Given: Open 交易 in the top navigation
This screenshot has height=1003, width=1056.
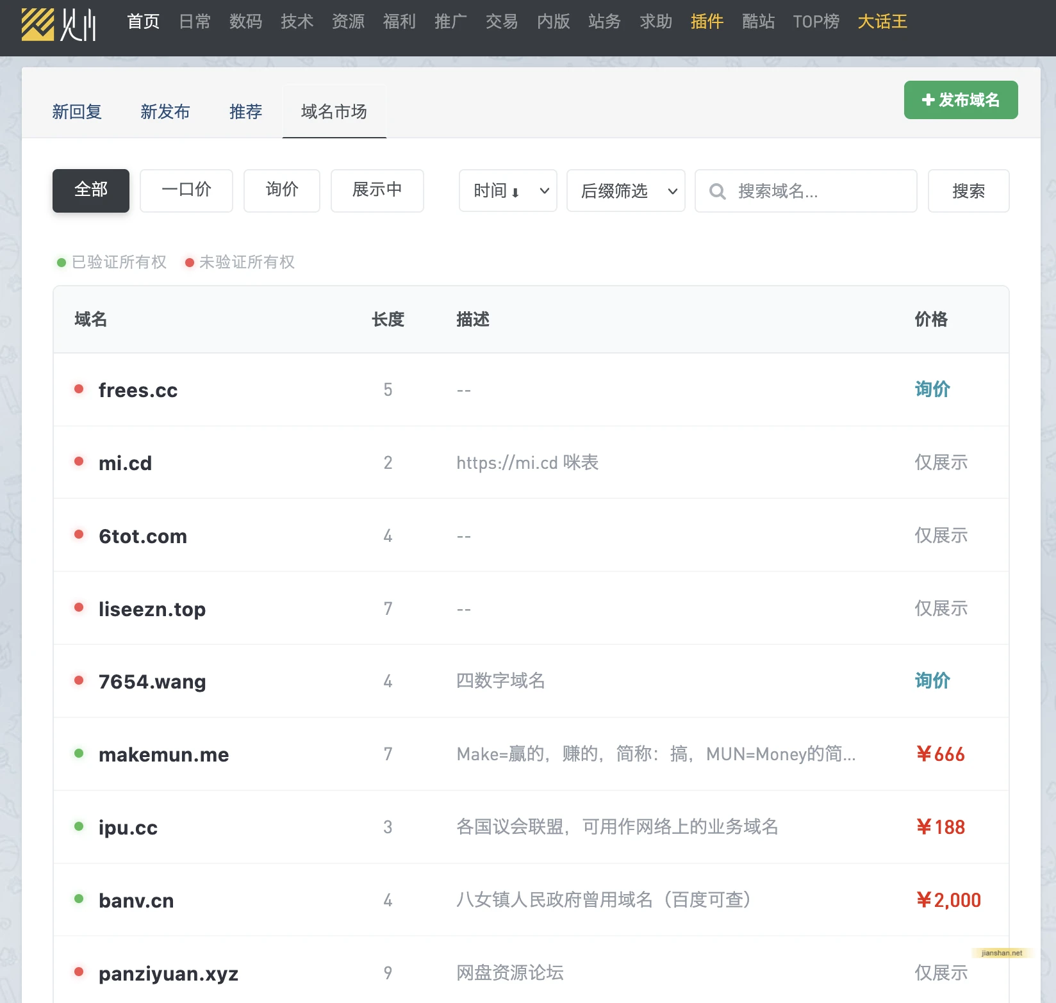Looking at the screenshot, I should point(502,22).
